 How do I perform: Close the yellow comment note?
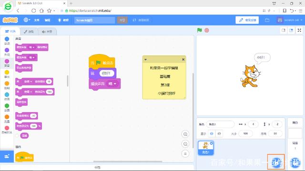[x=183, y=59]
